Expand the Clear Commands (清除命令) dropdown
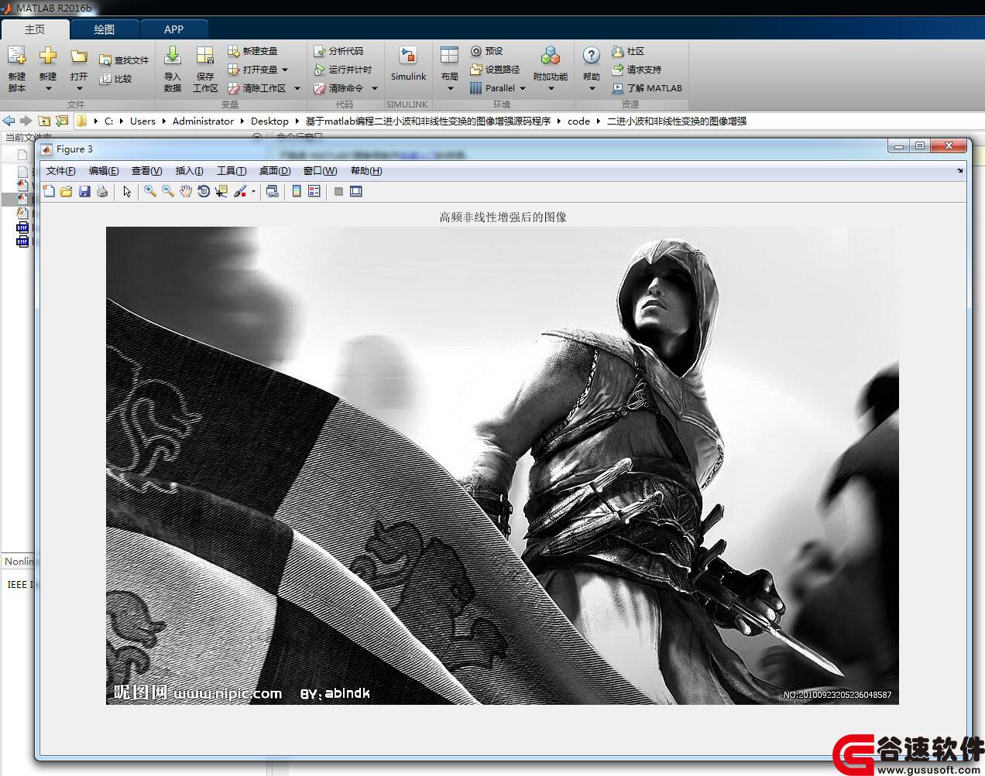985x776 pixels. pos(375,88)
